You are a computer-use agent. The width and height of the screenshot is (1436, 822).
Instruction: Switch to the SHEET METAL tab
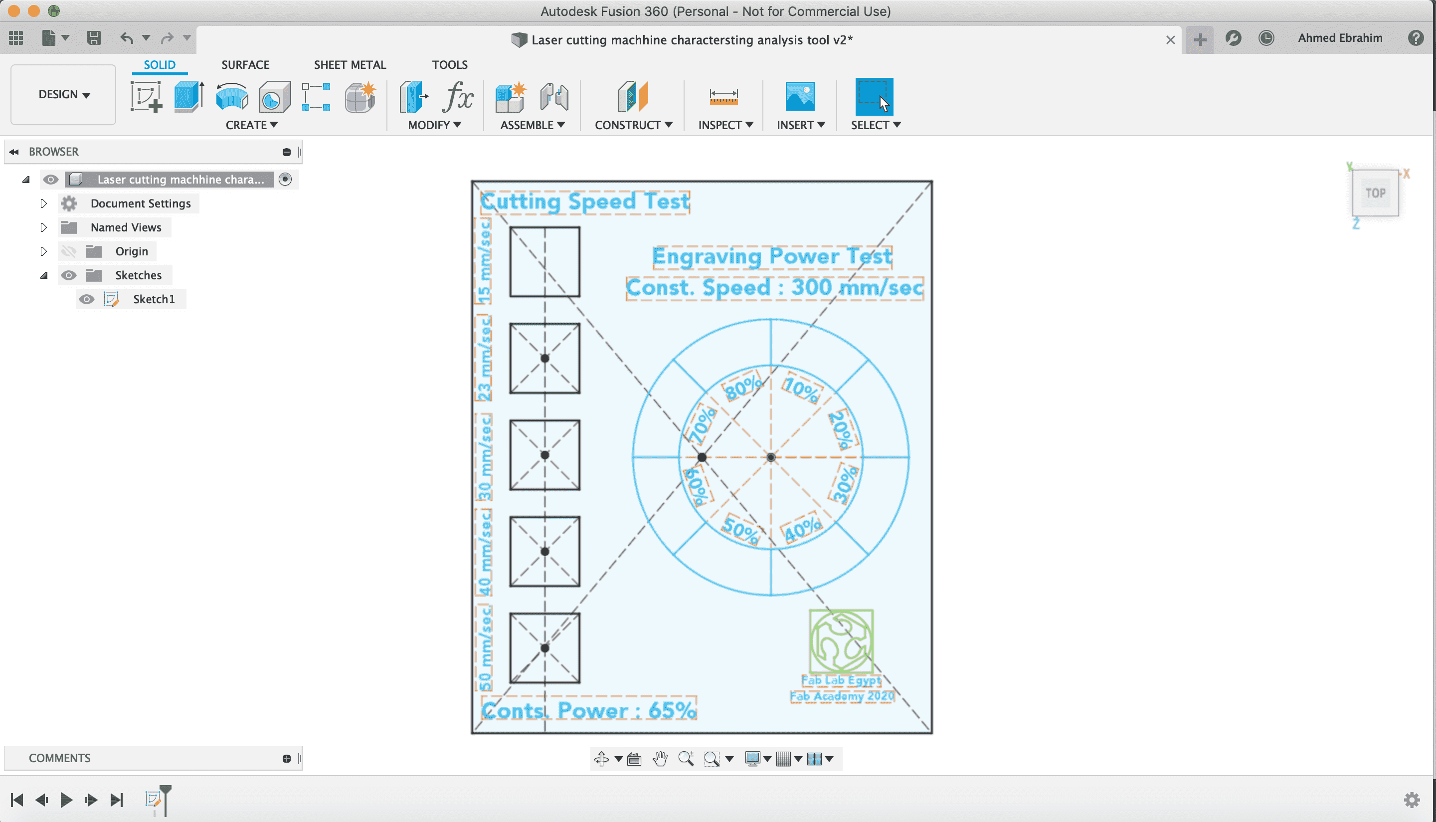point(348,63)
